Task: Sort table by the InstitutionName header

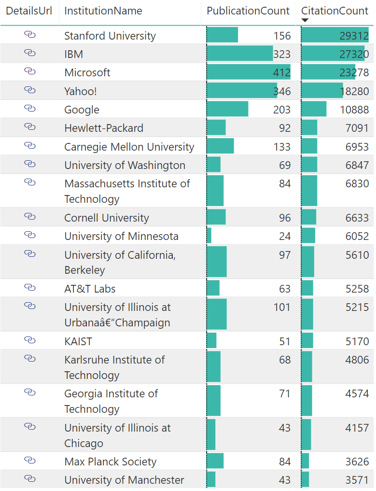Action: coord(103,11)
